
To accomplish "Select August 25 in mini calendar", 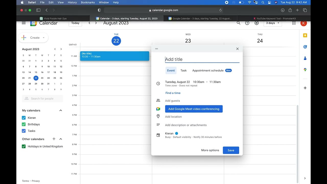I will 55,78.
